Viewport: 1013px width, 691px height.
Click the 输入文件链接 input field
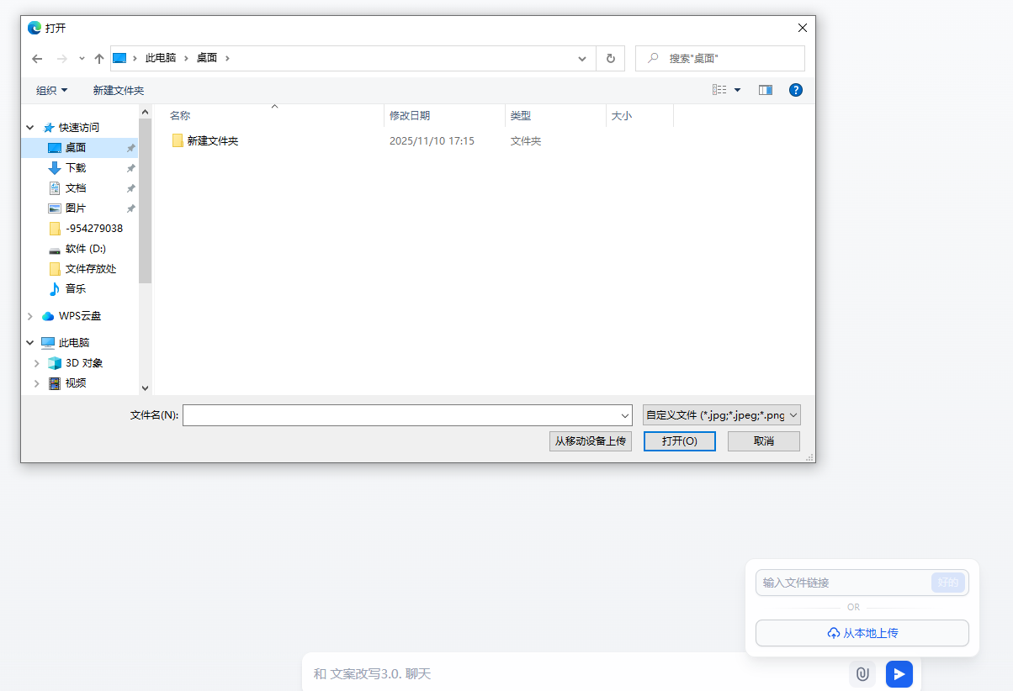pos(844,583)
